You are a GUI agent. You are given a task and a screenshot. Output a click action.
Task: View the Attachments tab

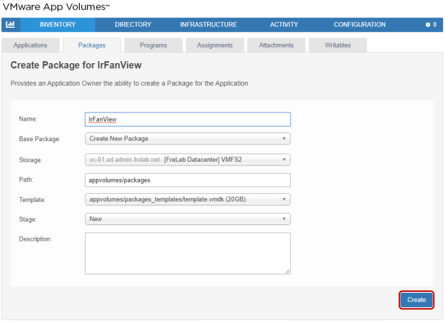pyautogui.click(x=275, y=45)
